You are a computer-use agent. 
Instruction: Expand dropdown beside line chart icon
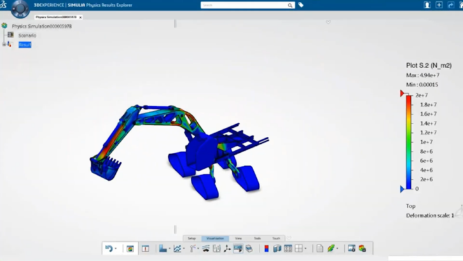click(x=184, y=248)
